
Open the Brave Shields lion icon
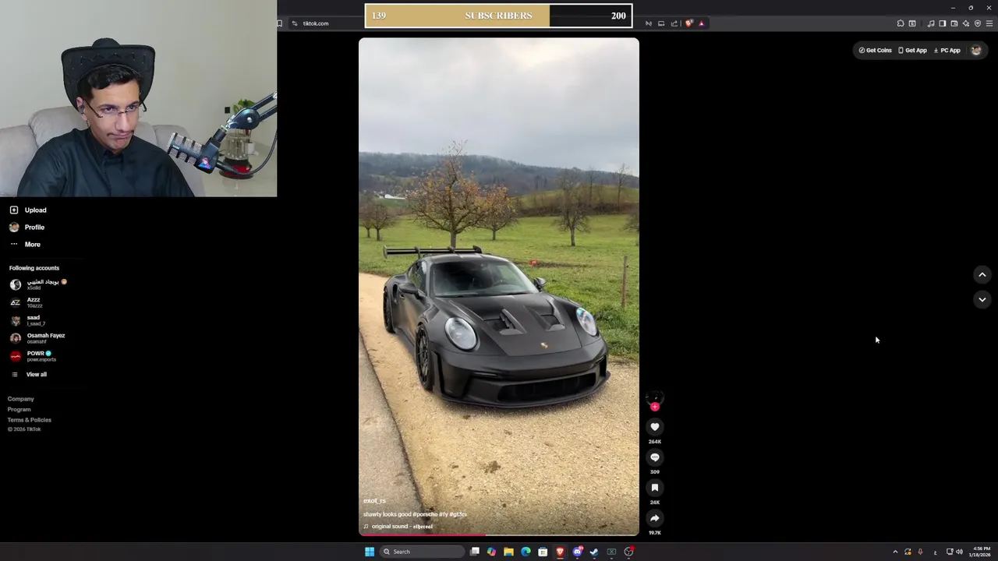click(x=688, y=23)
